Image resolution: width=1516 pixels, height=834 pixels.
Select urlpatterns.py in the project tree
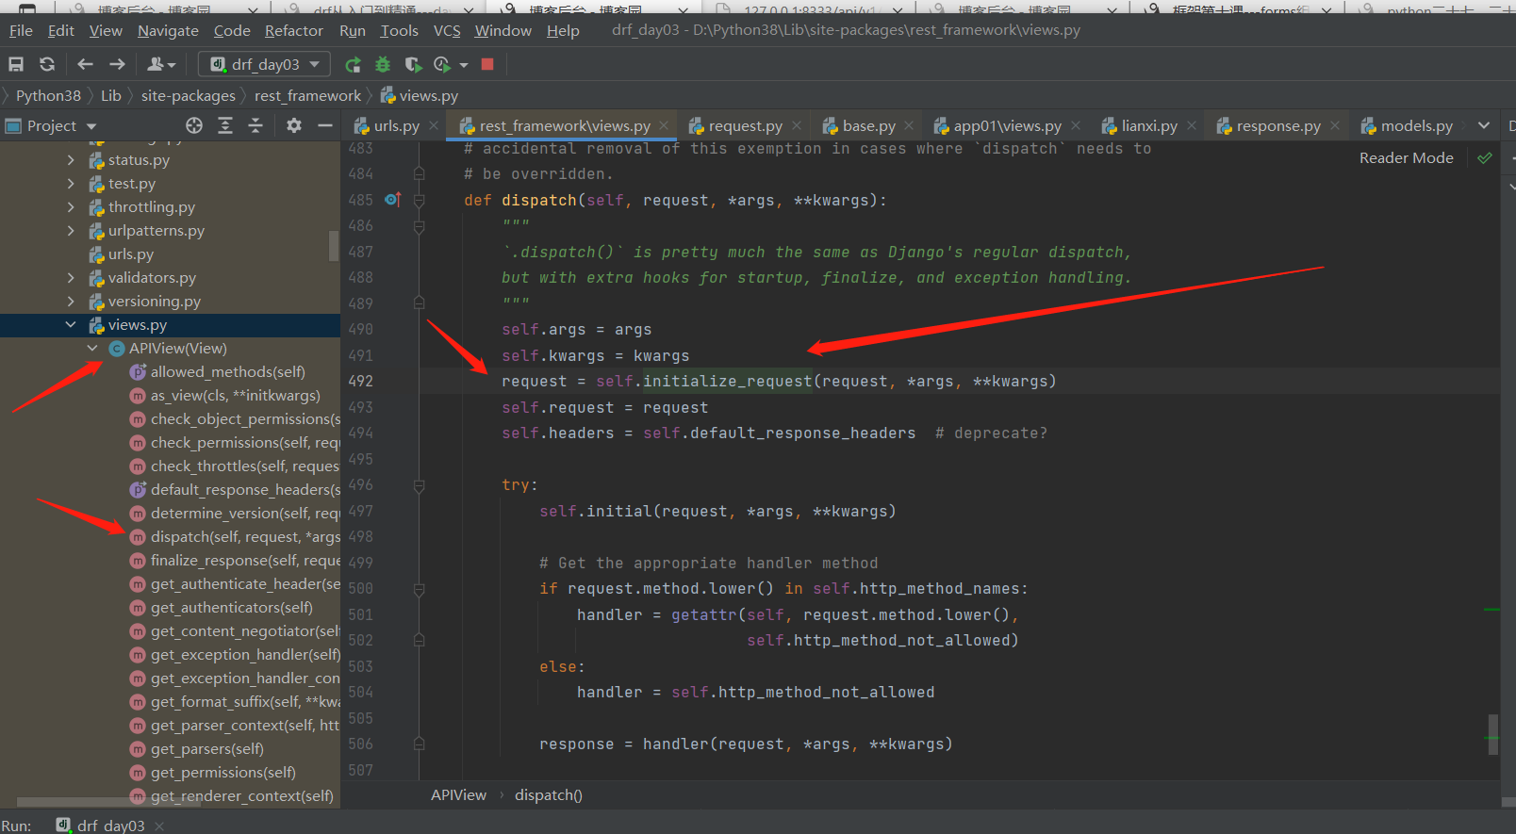click(157, 231)
